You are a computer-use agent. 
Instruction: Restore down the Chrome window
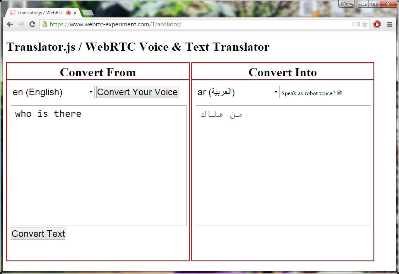click(x=374, y=4)
